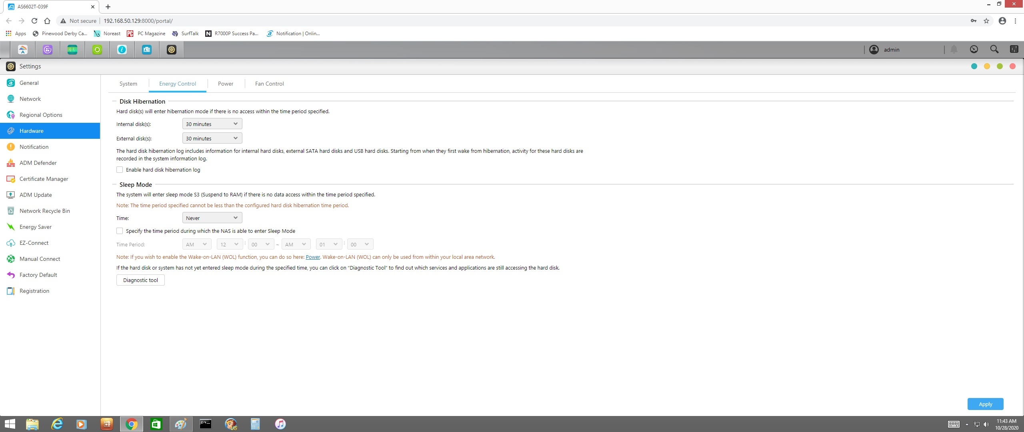Screen dimensions: 1024x432
Task: Enable hard disk hibernation log checkbox
Action: (120, 170)
